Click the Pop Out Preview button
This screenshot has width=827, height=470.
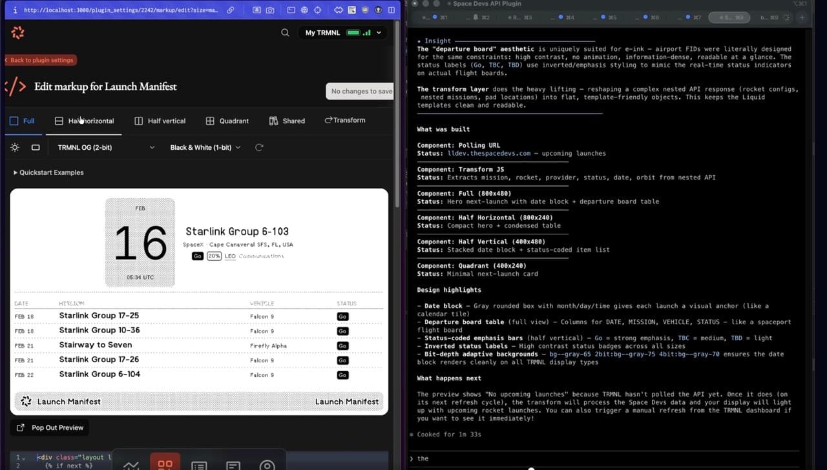pyautogui.click(x=50, y=427)
